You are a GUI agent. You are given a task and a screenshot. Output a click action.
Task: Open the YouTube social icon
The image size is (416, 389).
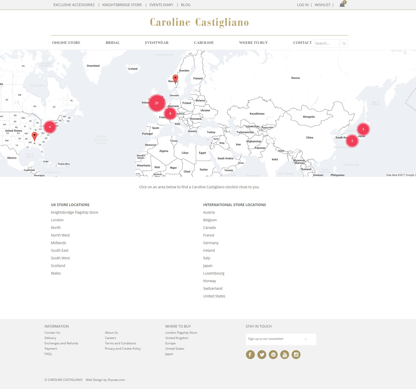(x=285, y=354)
